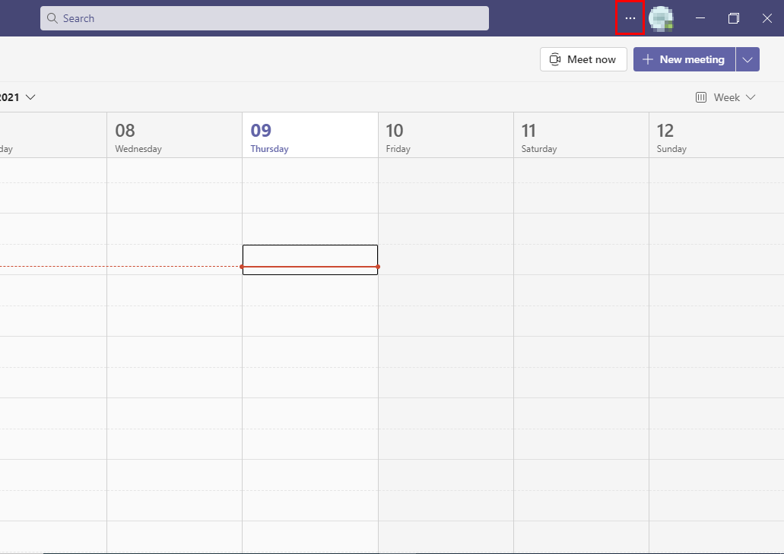Click the search magnifier icon
Screen dimensions: 784x554
pyautogui.click(x=52, y=18)
